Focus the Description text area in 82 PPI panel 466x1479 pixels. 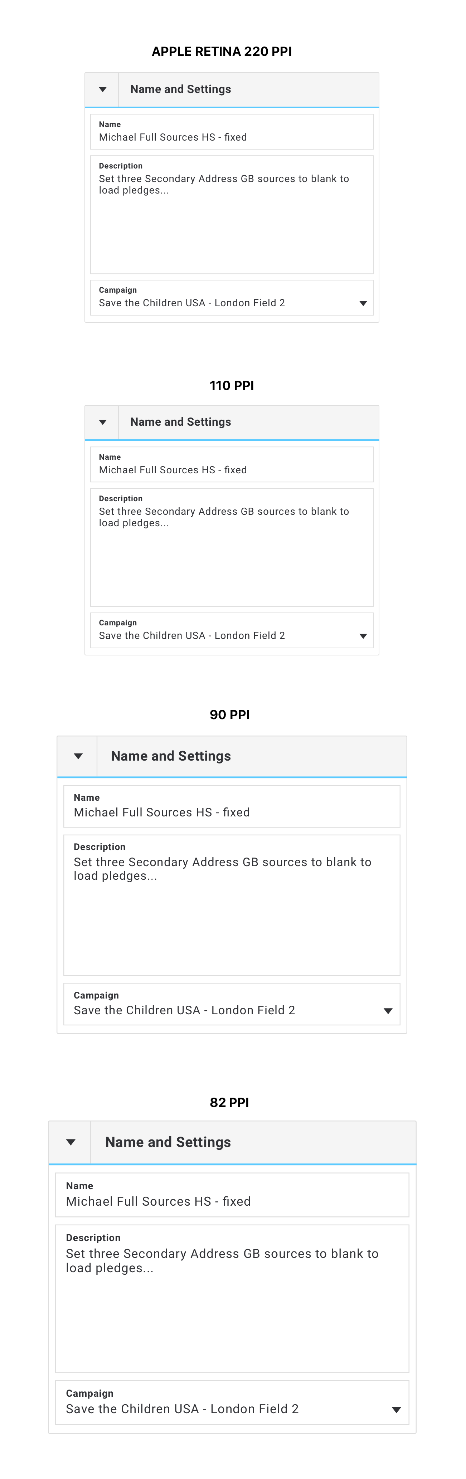point(232,1299)
